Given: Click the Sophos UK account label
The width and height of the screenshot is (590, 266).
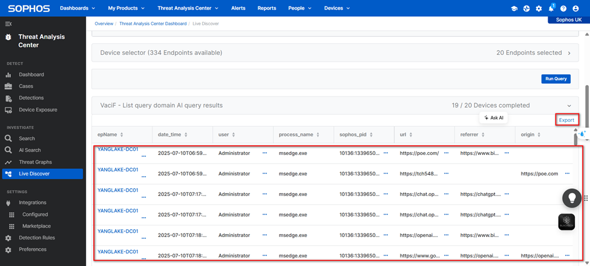Looking at the screenshot, I should [569, 20].
